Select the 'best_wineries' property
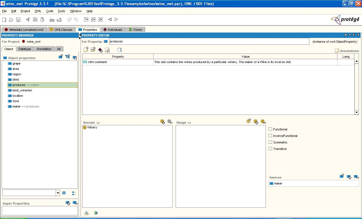The height and width of the screenshot is (219, 362). point(22,90)
